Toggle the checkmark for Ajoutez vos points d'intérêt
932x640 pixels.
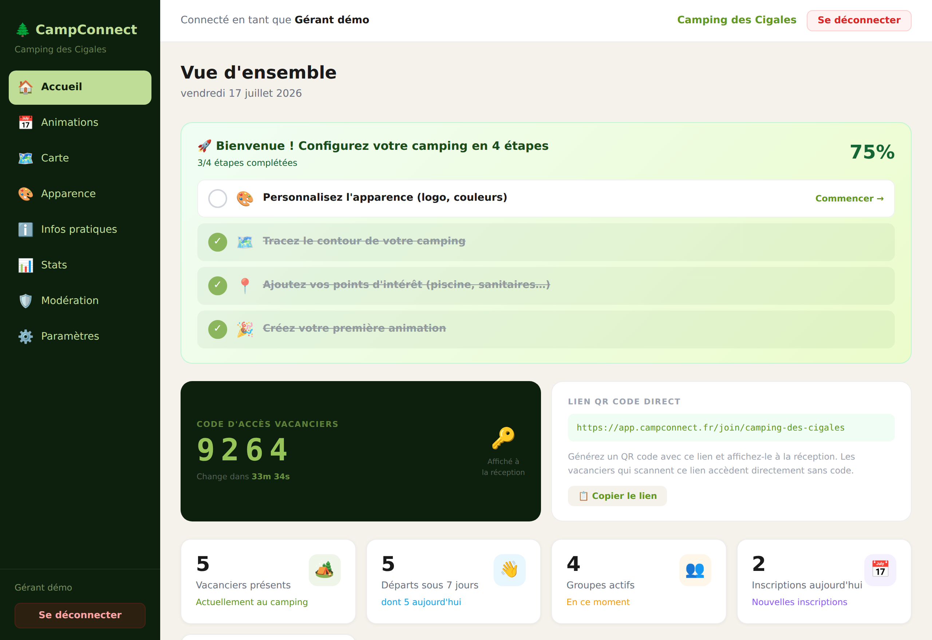[x=218, y=286]
